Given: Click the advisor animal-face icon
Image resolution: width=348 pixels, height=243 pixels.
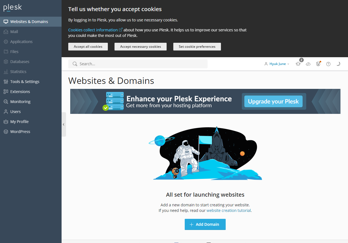Looking at the screenshot, I should (318, 64).
